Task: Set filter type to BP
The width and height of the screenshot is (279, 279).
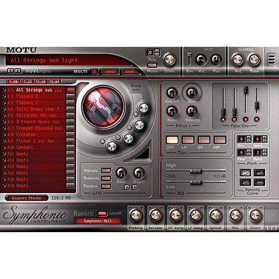Action: point(204,140)
